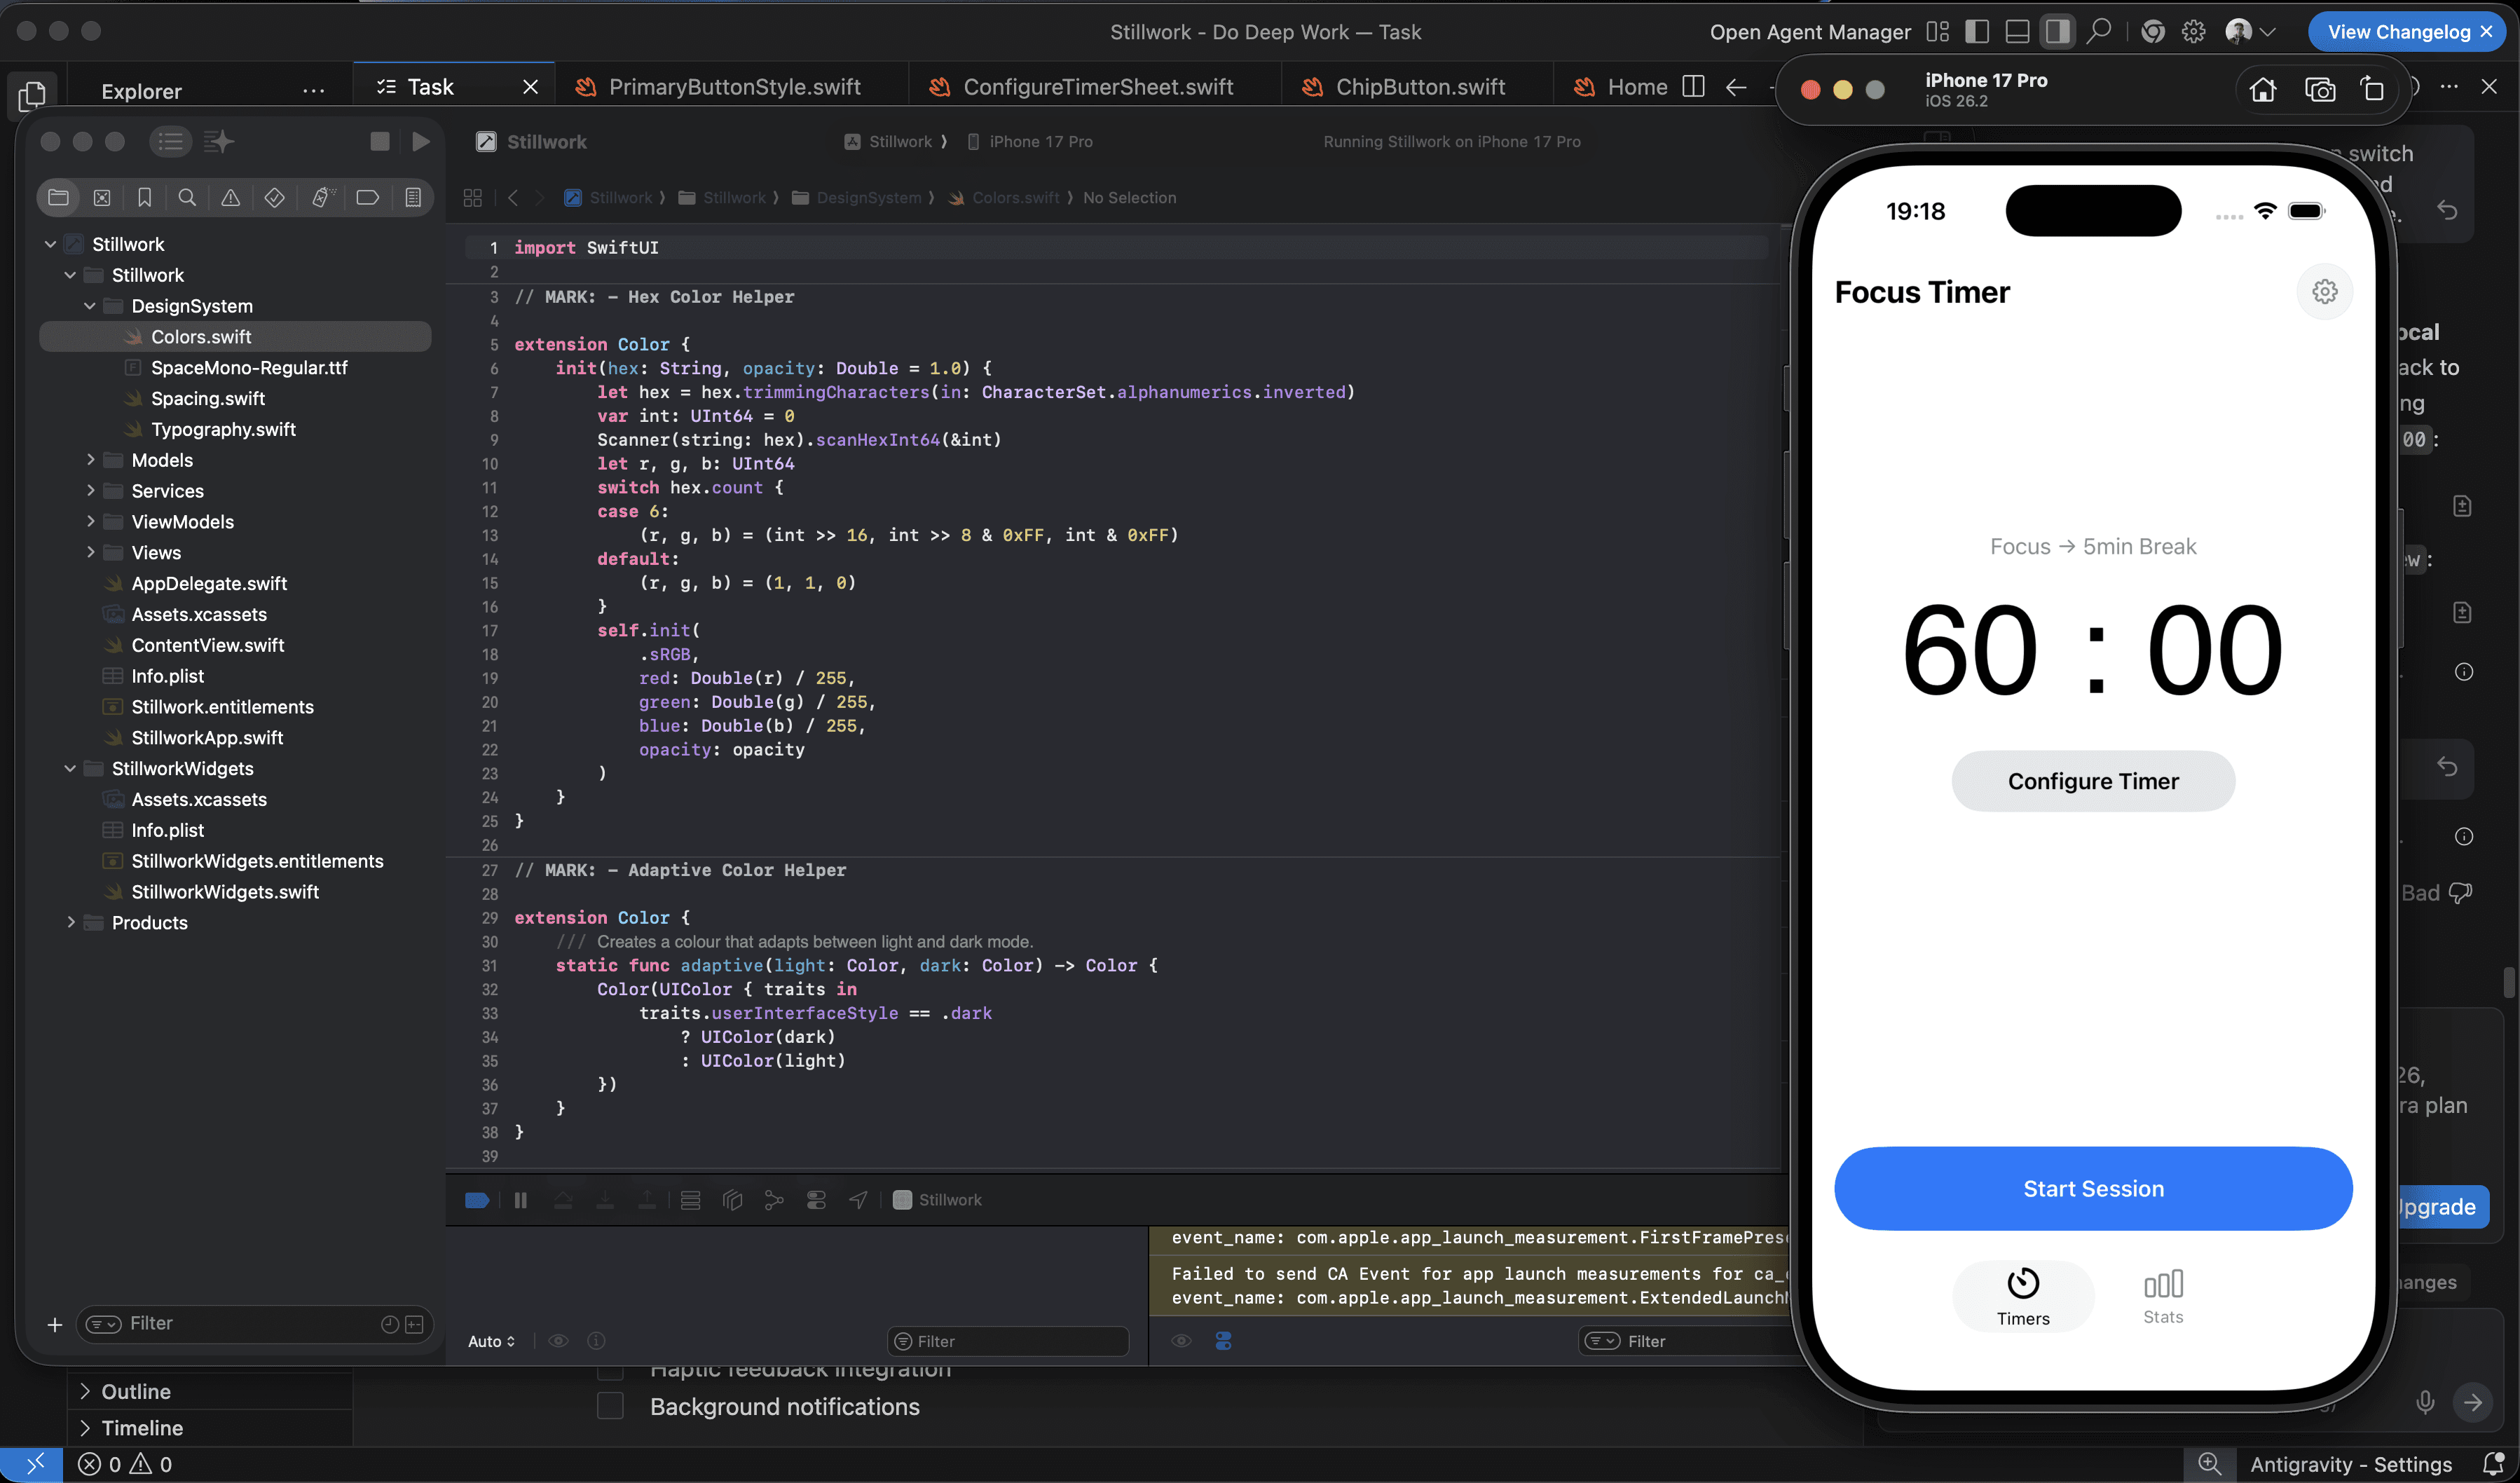Click the simulator Home button icon
Image resolution: width=2520 pixels, height=1483 pixels.
point(2262,90)
